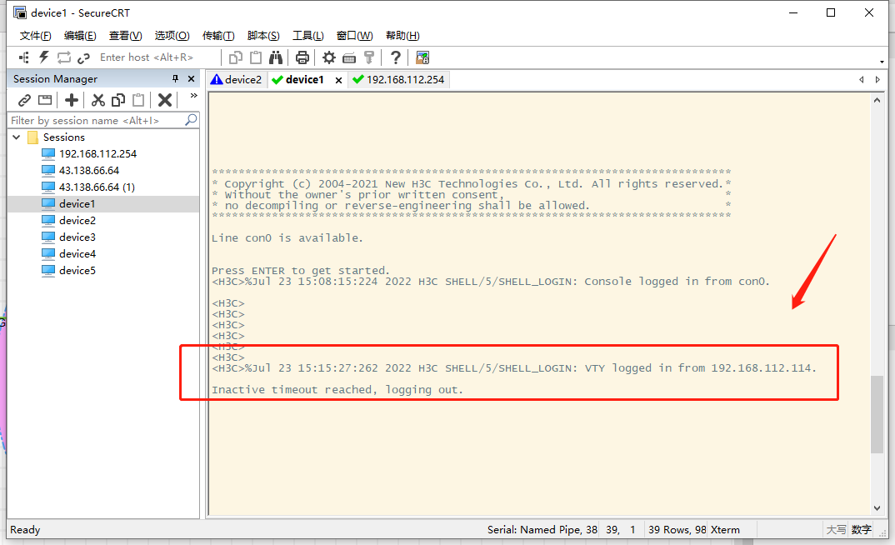Open the Keymap Editor keyboard icon

(x=349, y=57)
